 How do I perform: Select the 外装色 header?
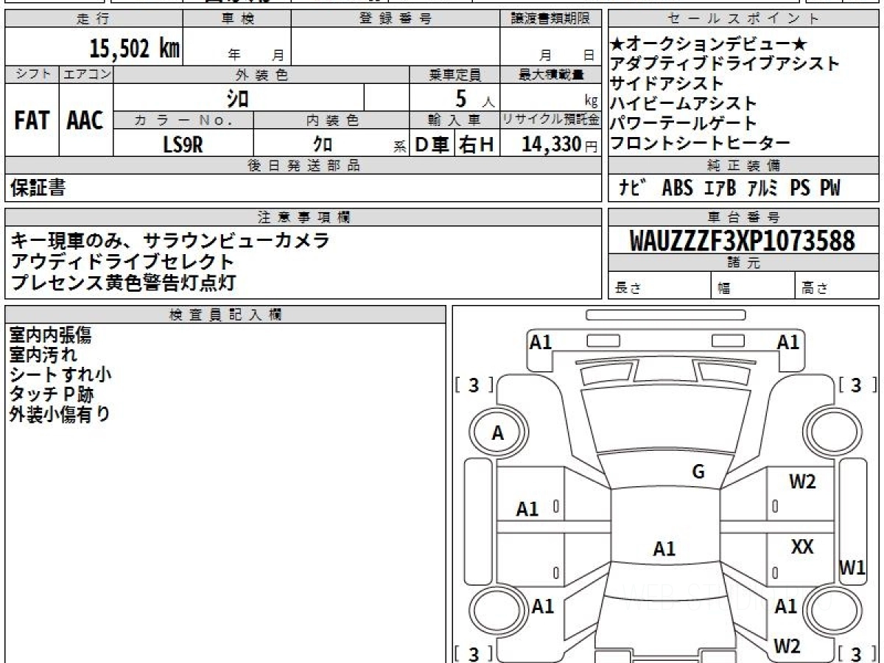click(x=262, y=74)
